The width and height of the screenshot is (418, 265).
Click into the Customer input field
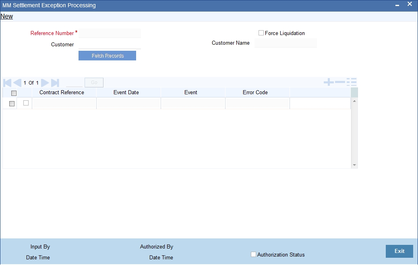[x=110, y=44]
